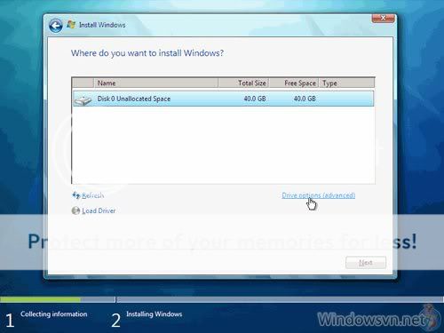Sort by the Type column header

pyautogui.click(x=347, y=83)
